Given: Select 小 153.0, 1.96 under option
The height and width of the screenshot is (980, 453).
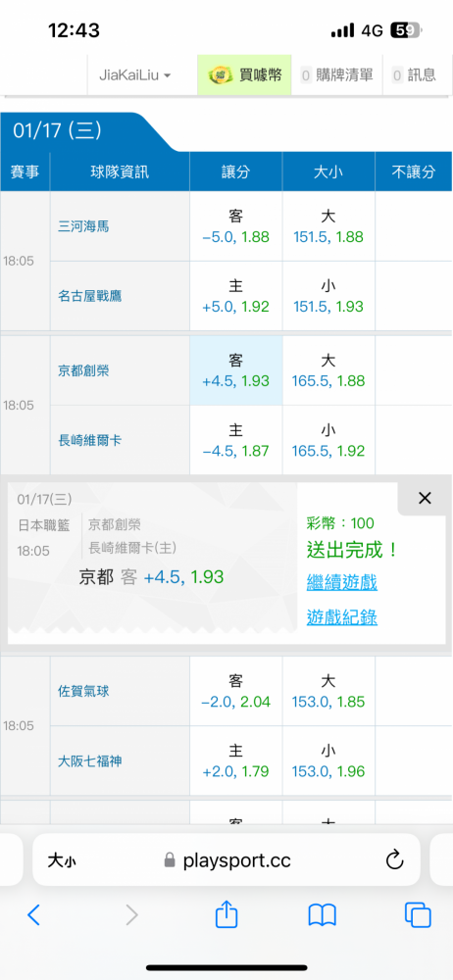Looking at the screenshot, I should click(x=328, y=760).
